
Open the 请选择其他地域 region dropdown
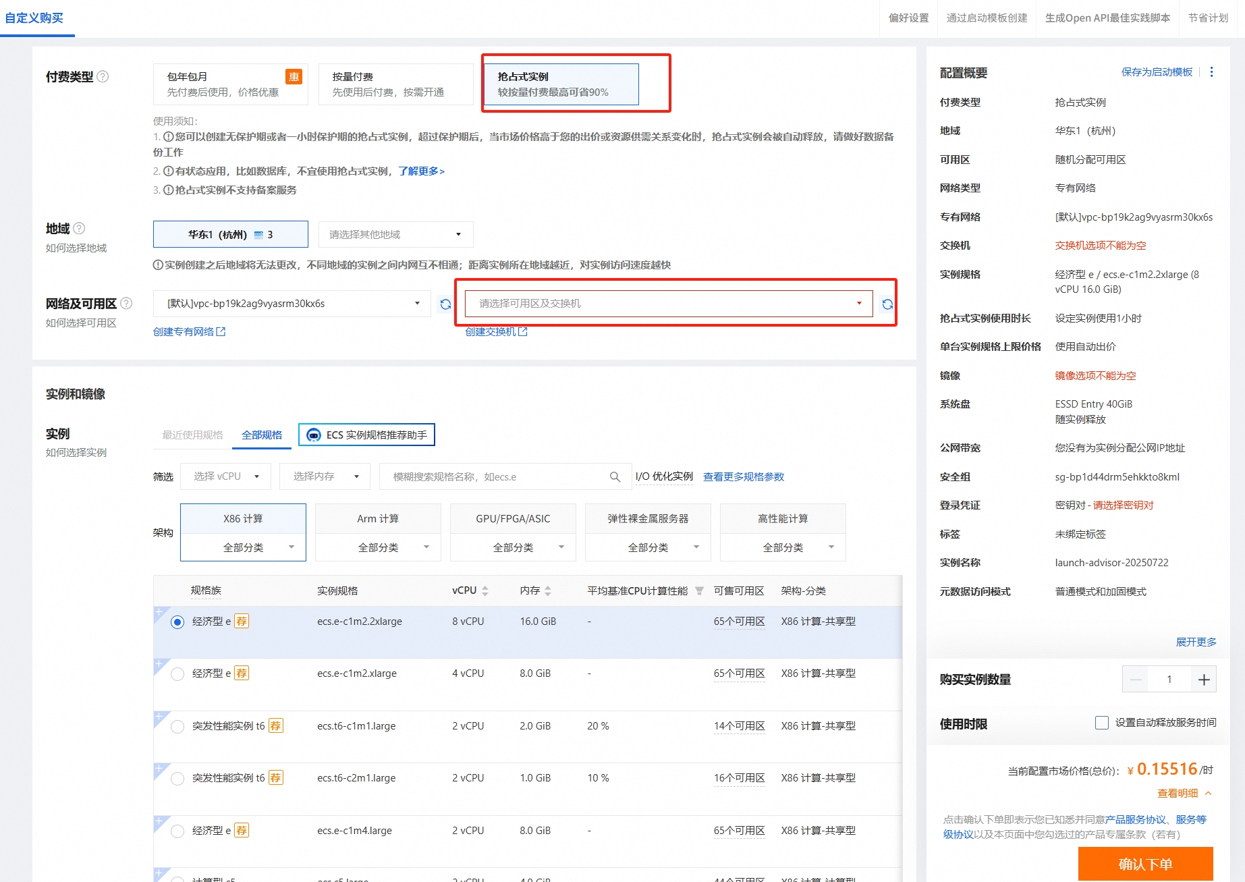point(395,235)
